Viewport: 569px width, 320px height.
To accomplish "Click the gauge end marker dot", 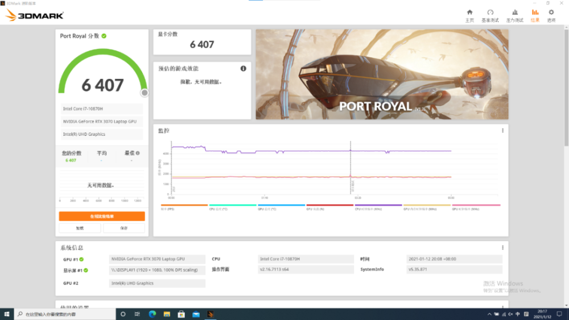I will point(145,93).
